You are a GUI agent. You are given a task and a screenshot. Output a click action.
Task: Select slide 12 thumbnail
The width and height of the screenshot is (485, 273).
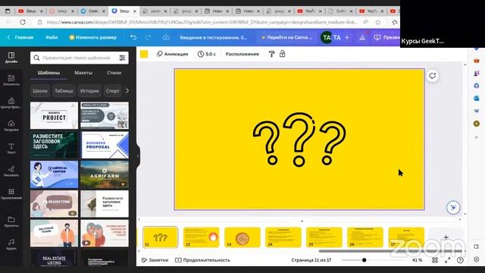pos(201,237)
